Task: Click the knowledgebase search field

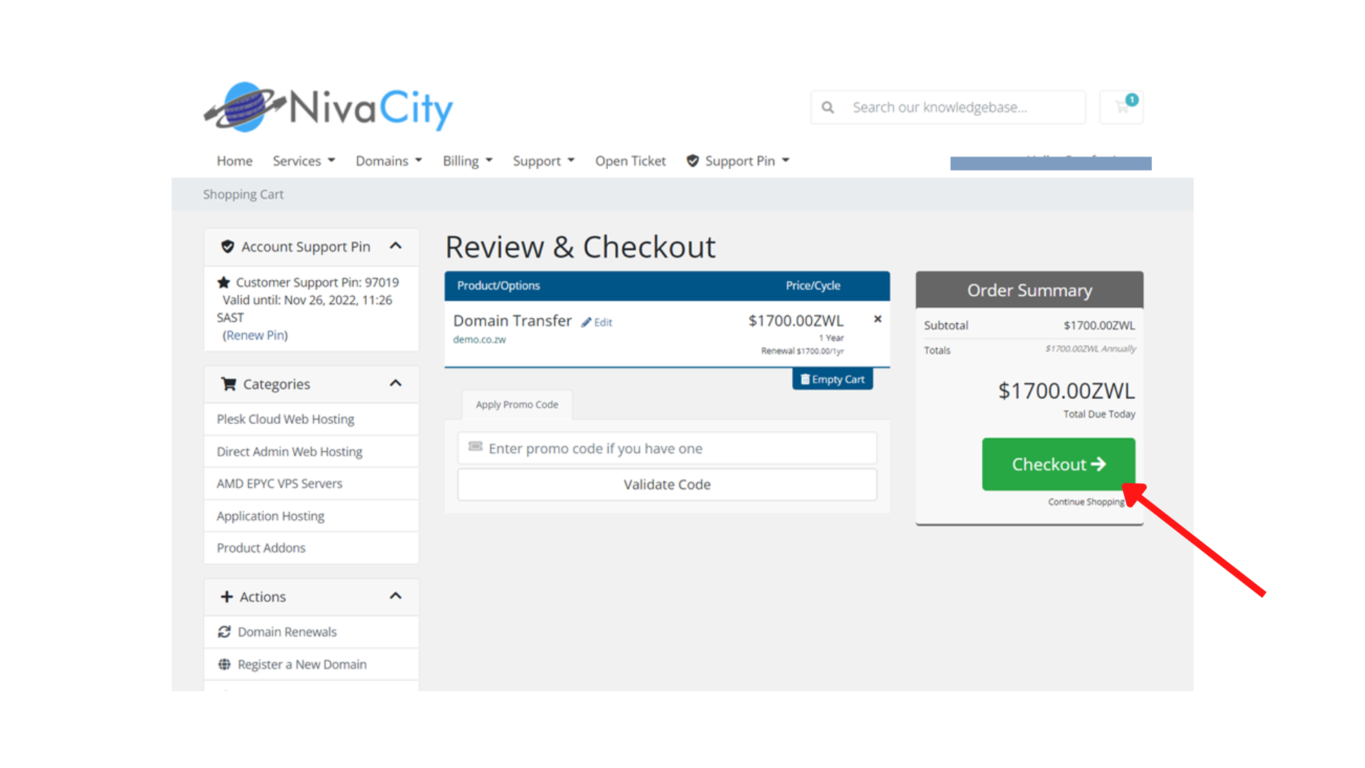Action: click(x=948, y=107)
